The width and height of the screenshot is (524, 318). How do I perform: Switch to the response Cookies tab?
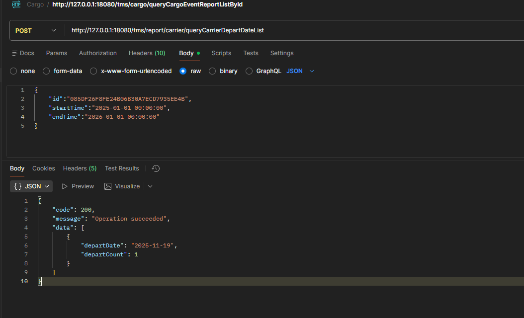tap(44, 168)
